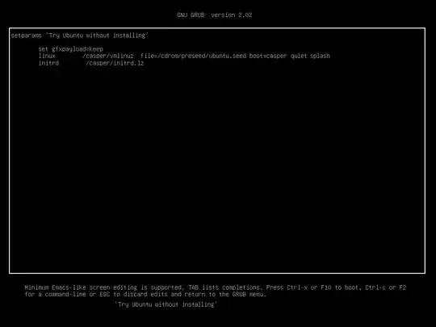Screen dimensions: 436x327
Task: Click the '/casper/initrd.lz' path
Action: pyautogui.click(x=115, y=63)
